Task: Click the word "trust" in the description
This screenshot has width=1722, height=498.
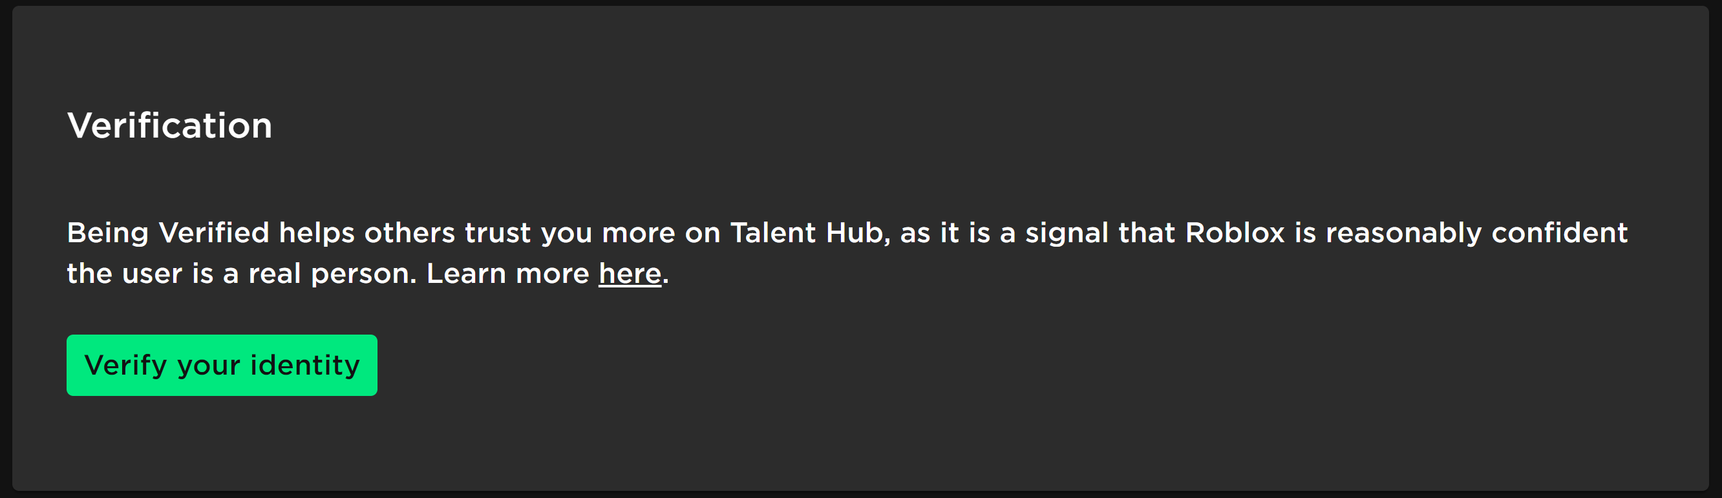Action: (497, 233)
